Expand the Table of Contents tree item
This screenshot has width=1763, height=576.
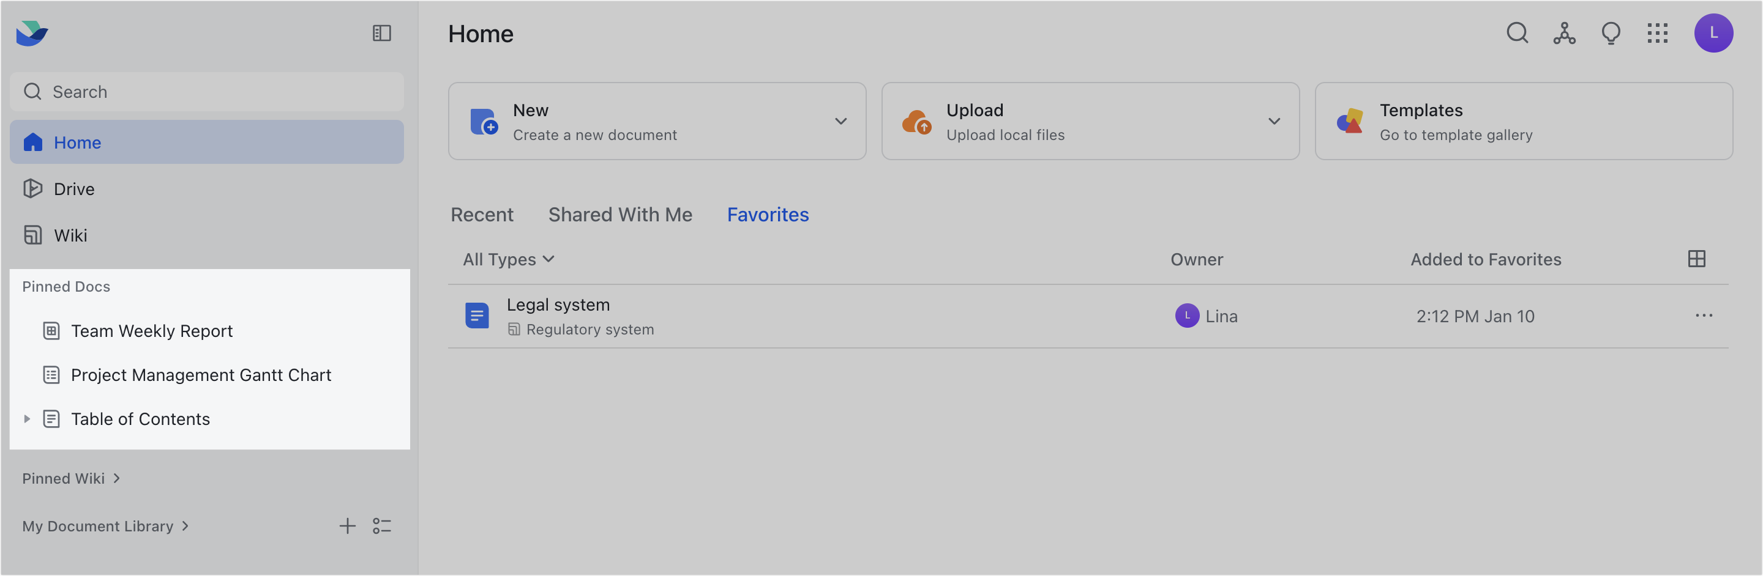27,419
